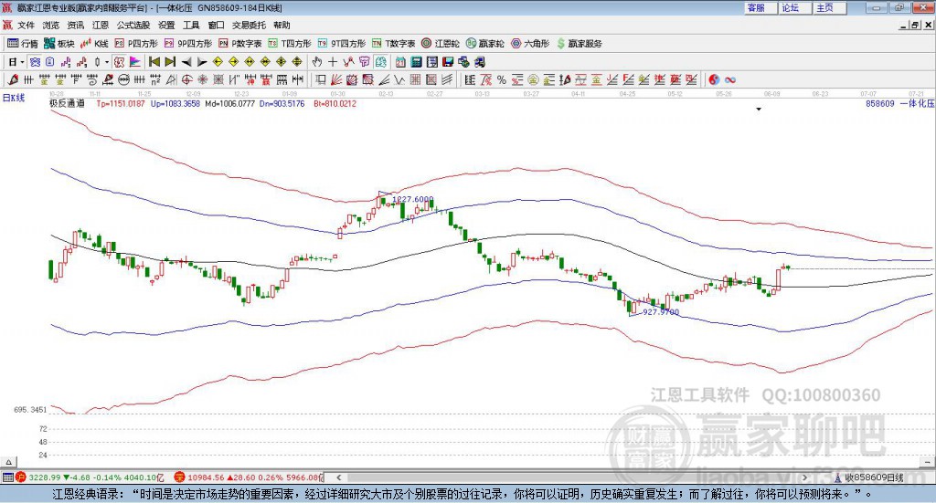This screenshot has width=936, height=503.
Task: Open the calculator icon
Action: click(416, 61)
